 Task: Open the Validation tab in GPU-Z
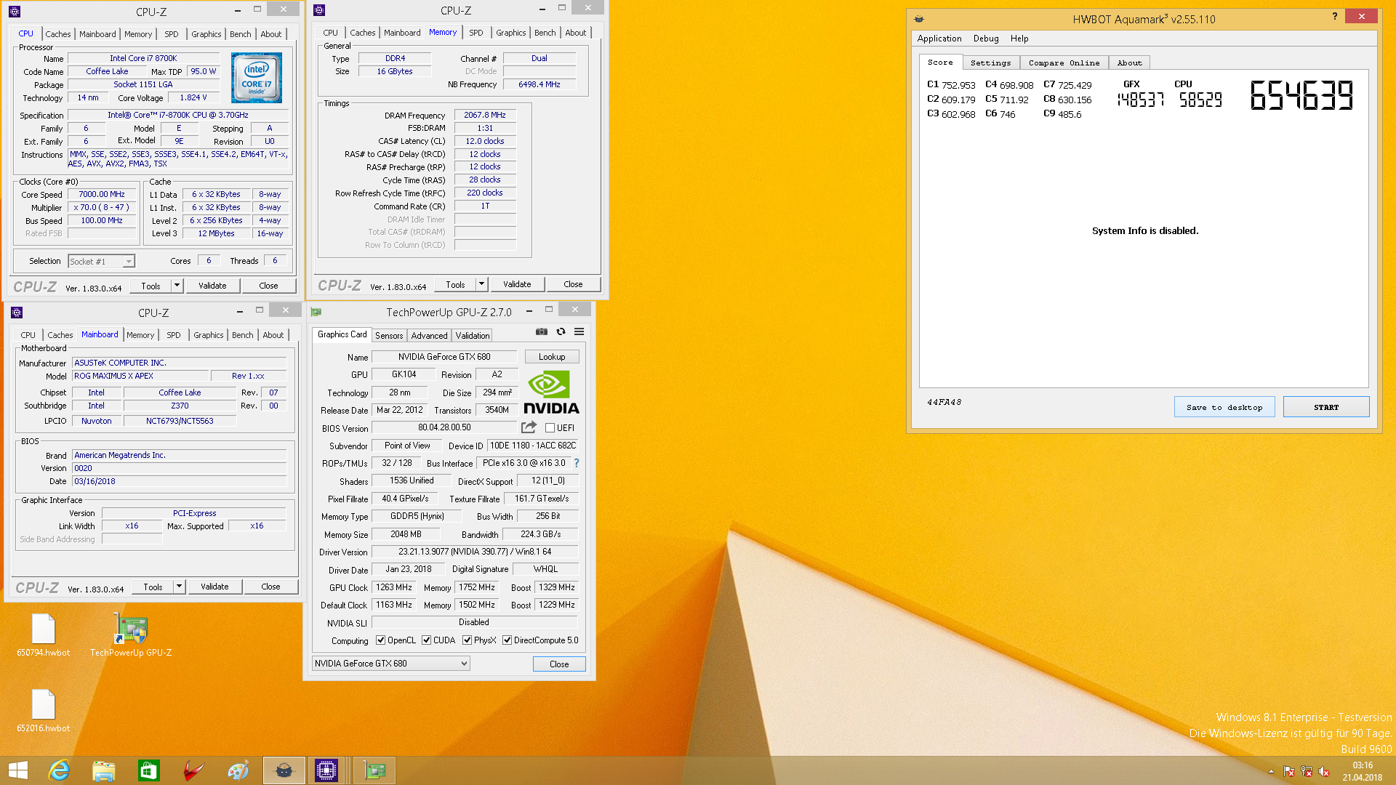click(x=473, y=336)
